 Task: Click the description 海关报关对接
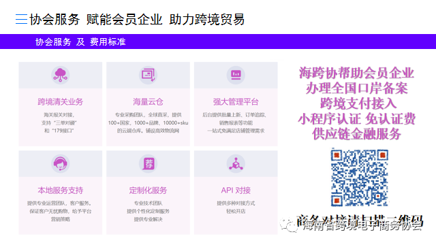(x=59, y=115)
